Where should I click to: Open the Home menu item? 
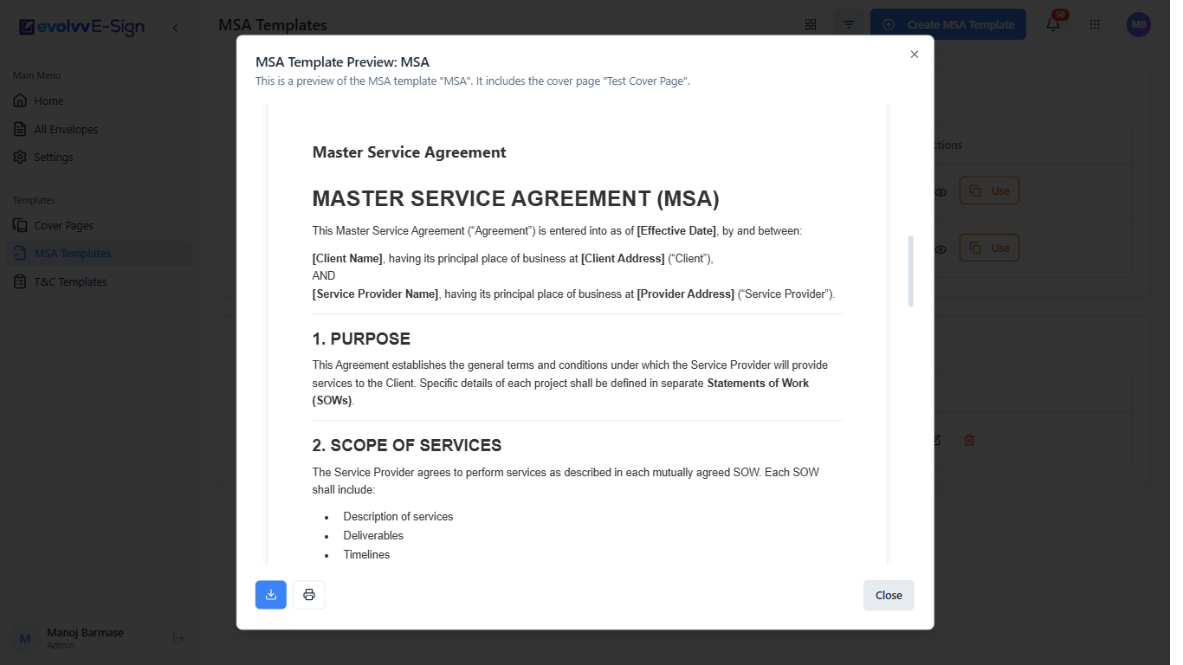click(x=100, y=101)
